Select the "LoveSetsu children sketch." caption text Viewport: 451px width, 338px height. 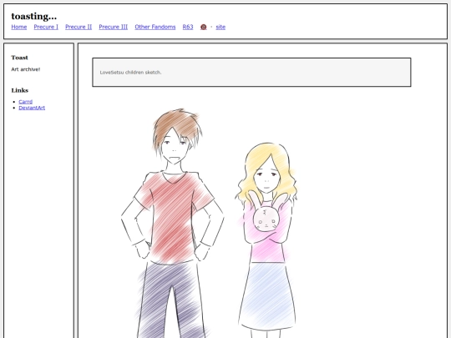(130, 73)
